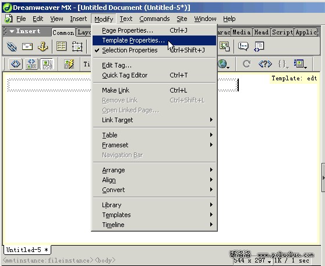Toggle the Live Data View lightning icon

click(x=69, y=64)
